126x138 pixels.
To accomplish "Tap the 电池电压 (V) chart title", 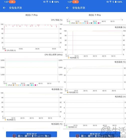I will tap(120, 97).
